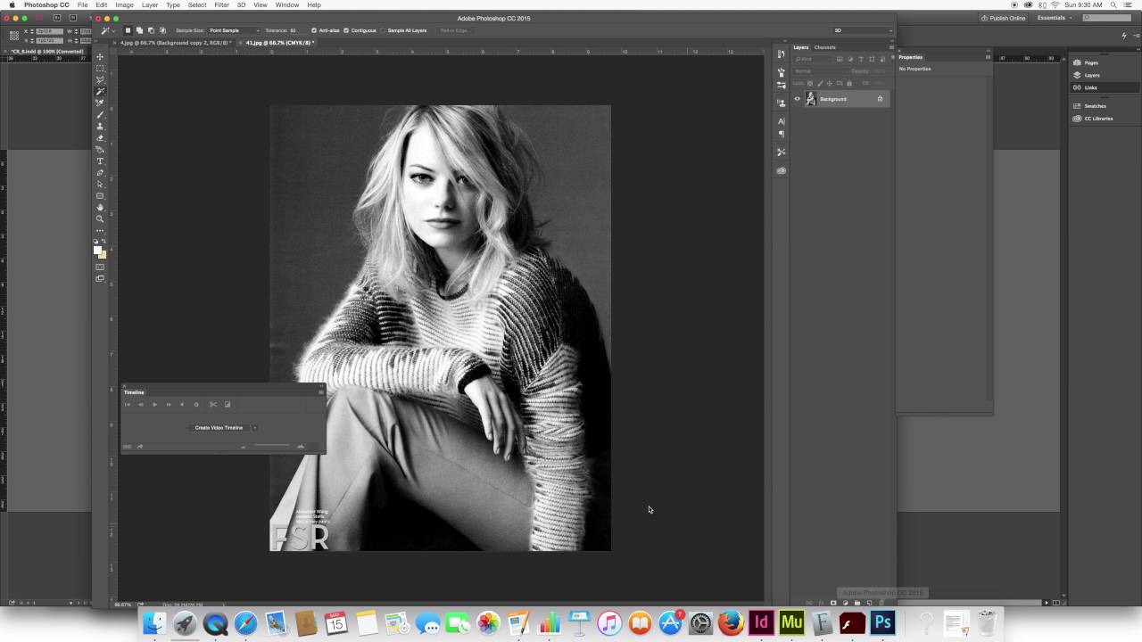Toggle the Anti-alias checkbox
Screen dimensions: 1142x642
point(314,30)
